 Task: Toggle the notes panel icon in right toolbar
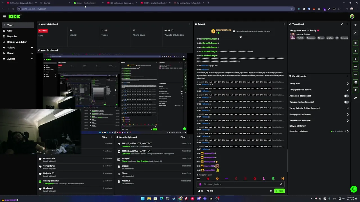point(355,59)
